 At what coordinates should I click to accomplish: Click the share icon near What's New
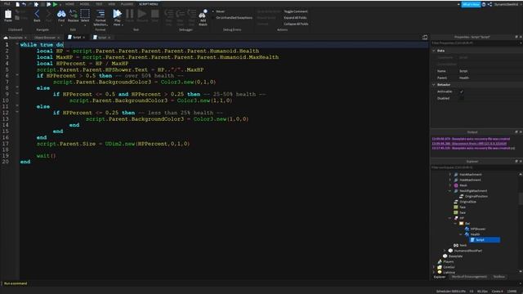pyautogui.click(x=489, y=4)
